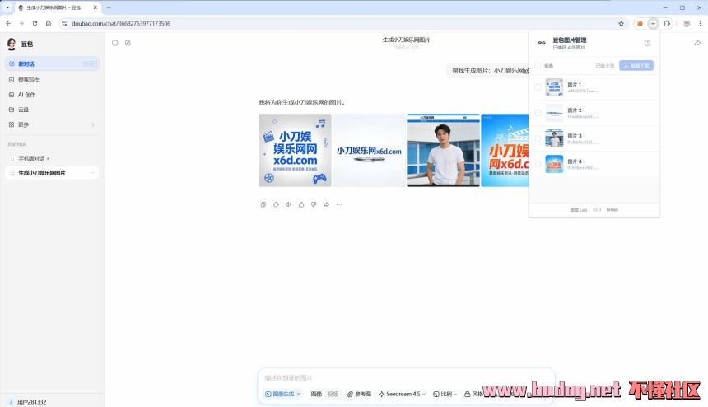The width and height of the screenshot is (708, 407).
Task: Click the blue batch download button
Action: click(636, 66)
